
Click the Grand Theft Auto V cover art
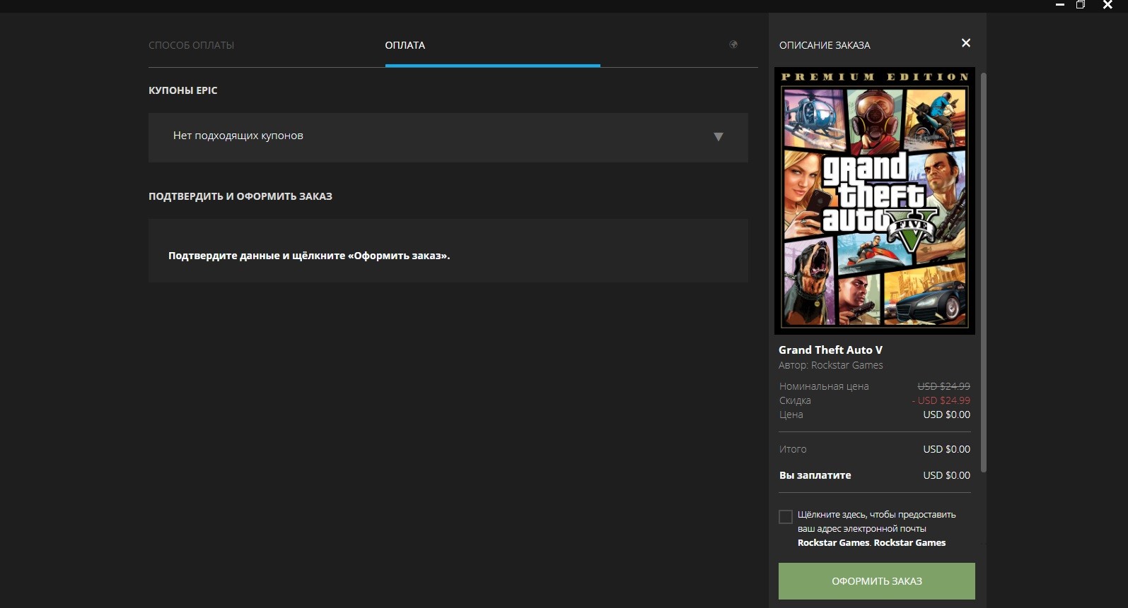click(875, 201)
